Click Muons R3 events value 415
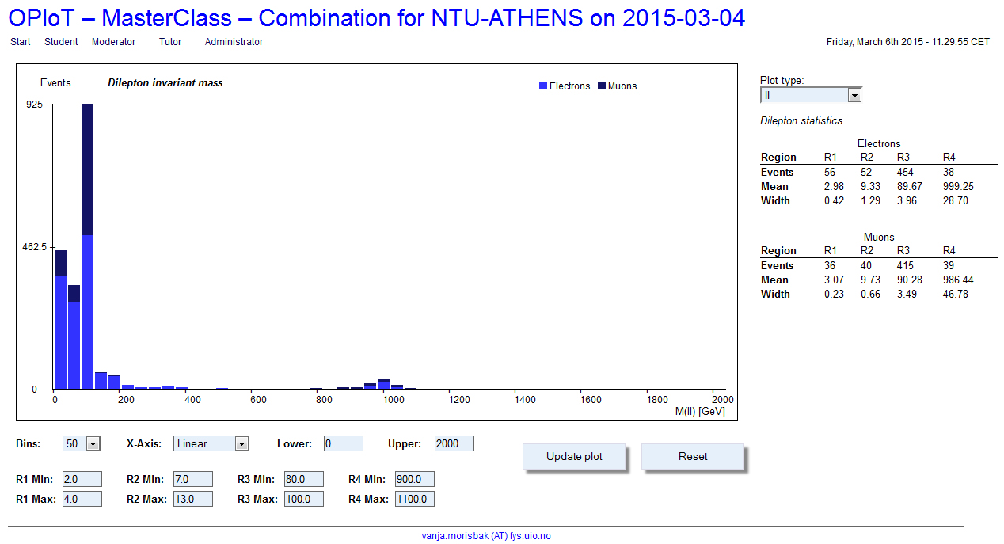1004x544 pixels. click(x=905, y=265)
